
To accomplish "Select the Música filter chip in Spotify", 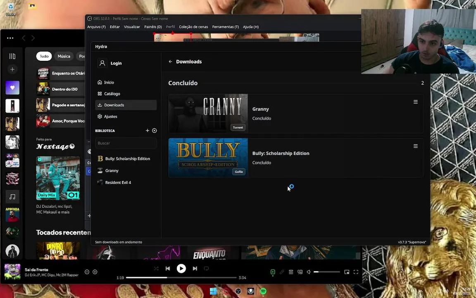I will pos(64,56).
